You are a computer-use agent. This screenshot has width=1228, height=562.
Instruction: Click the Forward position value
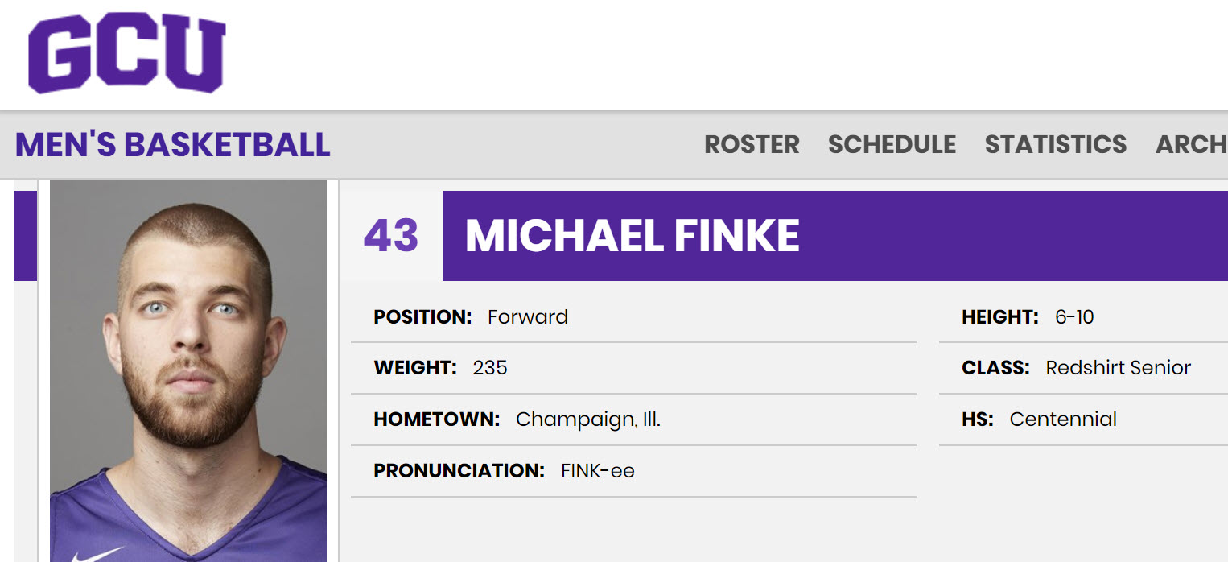pyautogui.click(x=527, y=316)
